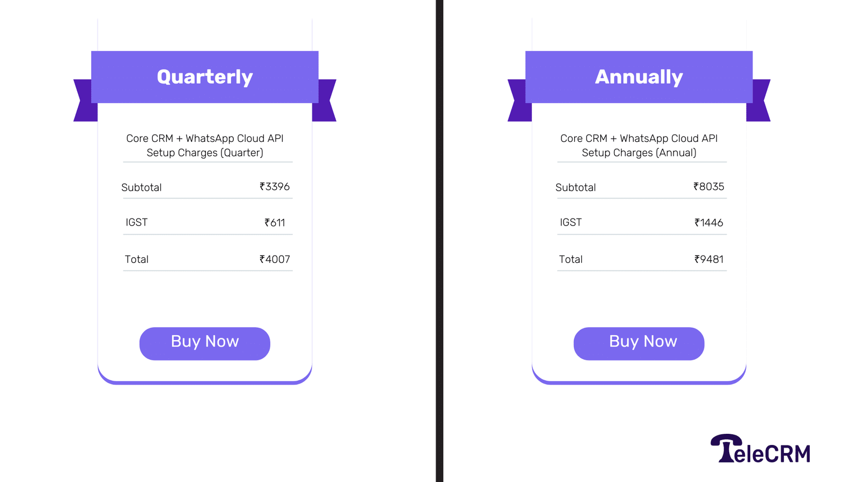Click the Annual Total ₹9481 value

pyautogui.click(x=709, y=259)
